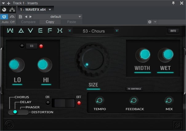Click the large SIZE knob
This screenshot has width=186, height=131.
(x=92, y=60)
